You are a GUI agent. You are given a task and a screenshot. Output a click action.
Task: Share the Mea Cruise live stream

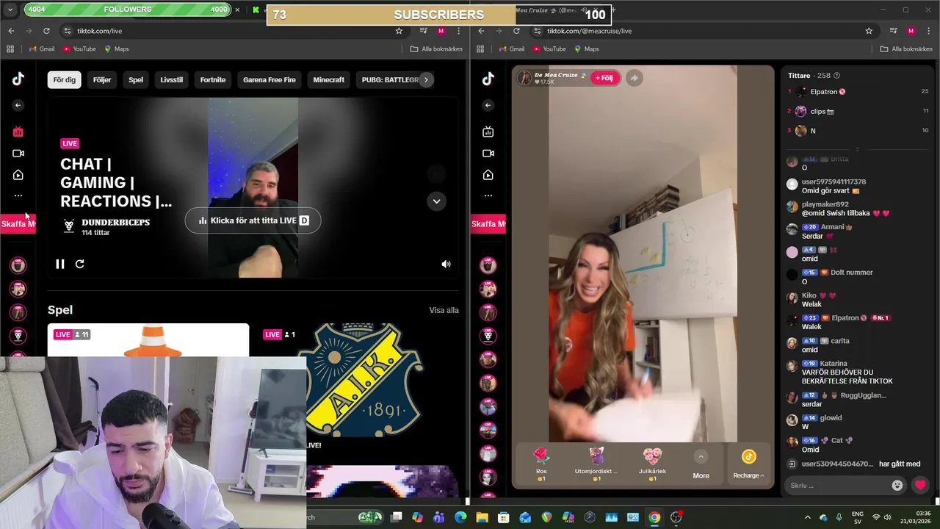pos(634,78)
